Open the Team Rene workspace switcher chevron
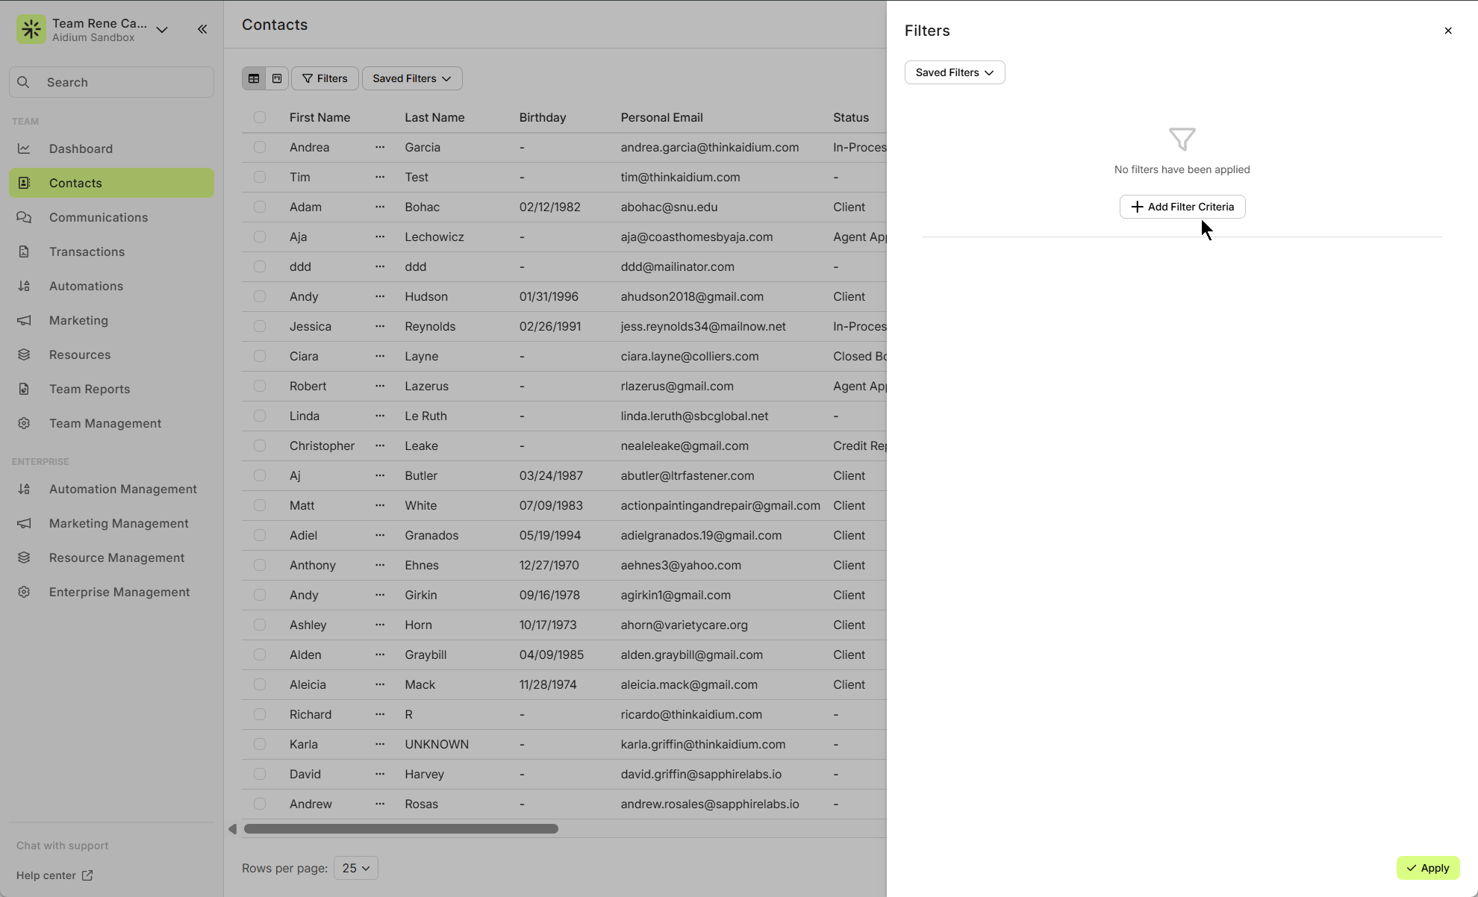Viewport: 1478px width, 897px height. point(162,29)
